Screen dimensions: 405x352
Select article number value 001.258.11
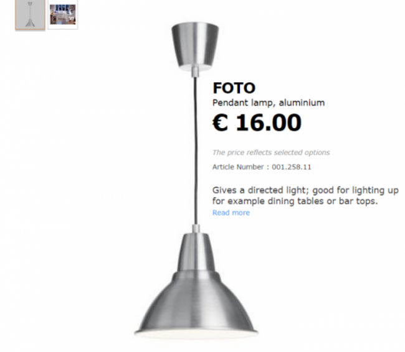[x=292, y=167]
